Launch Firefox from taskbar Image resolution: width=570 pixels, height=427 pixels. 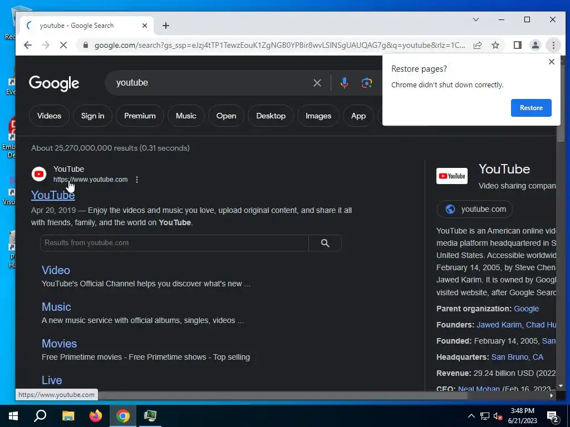pos(96,416)
